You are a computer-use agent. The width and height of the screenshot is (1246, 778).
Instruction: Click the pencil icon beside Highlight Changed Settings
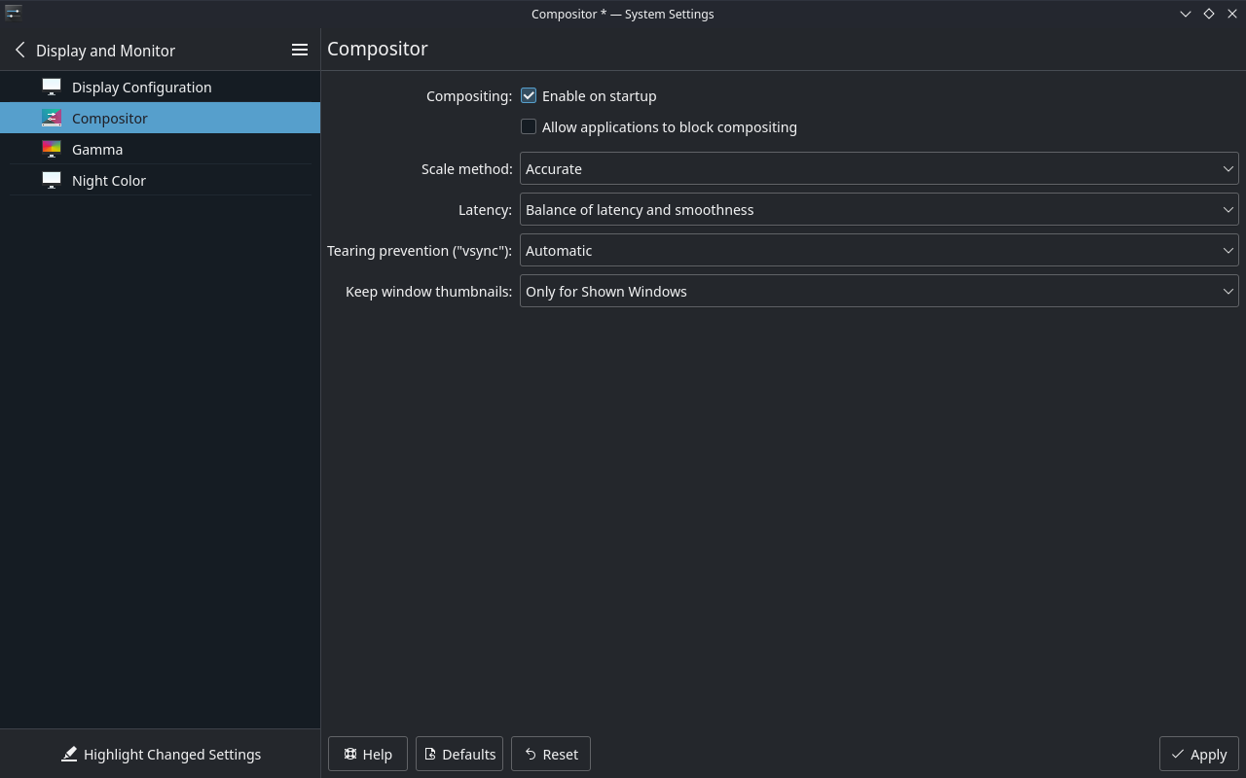point(68,754)
